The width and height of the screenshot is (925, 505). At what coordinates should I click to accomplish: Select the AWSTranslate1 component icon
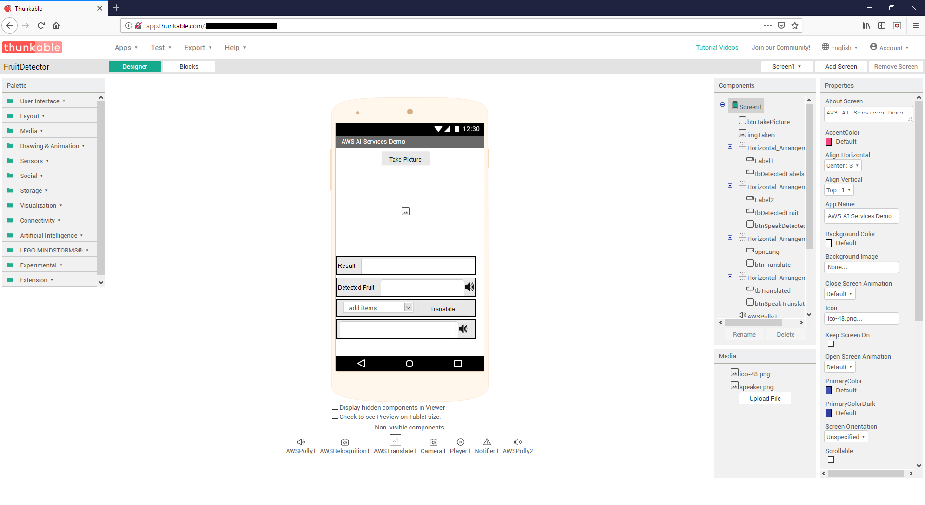[396, 440]
